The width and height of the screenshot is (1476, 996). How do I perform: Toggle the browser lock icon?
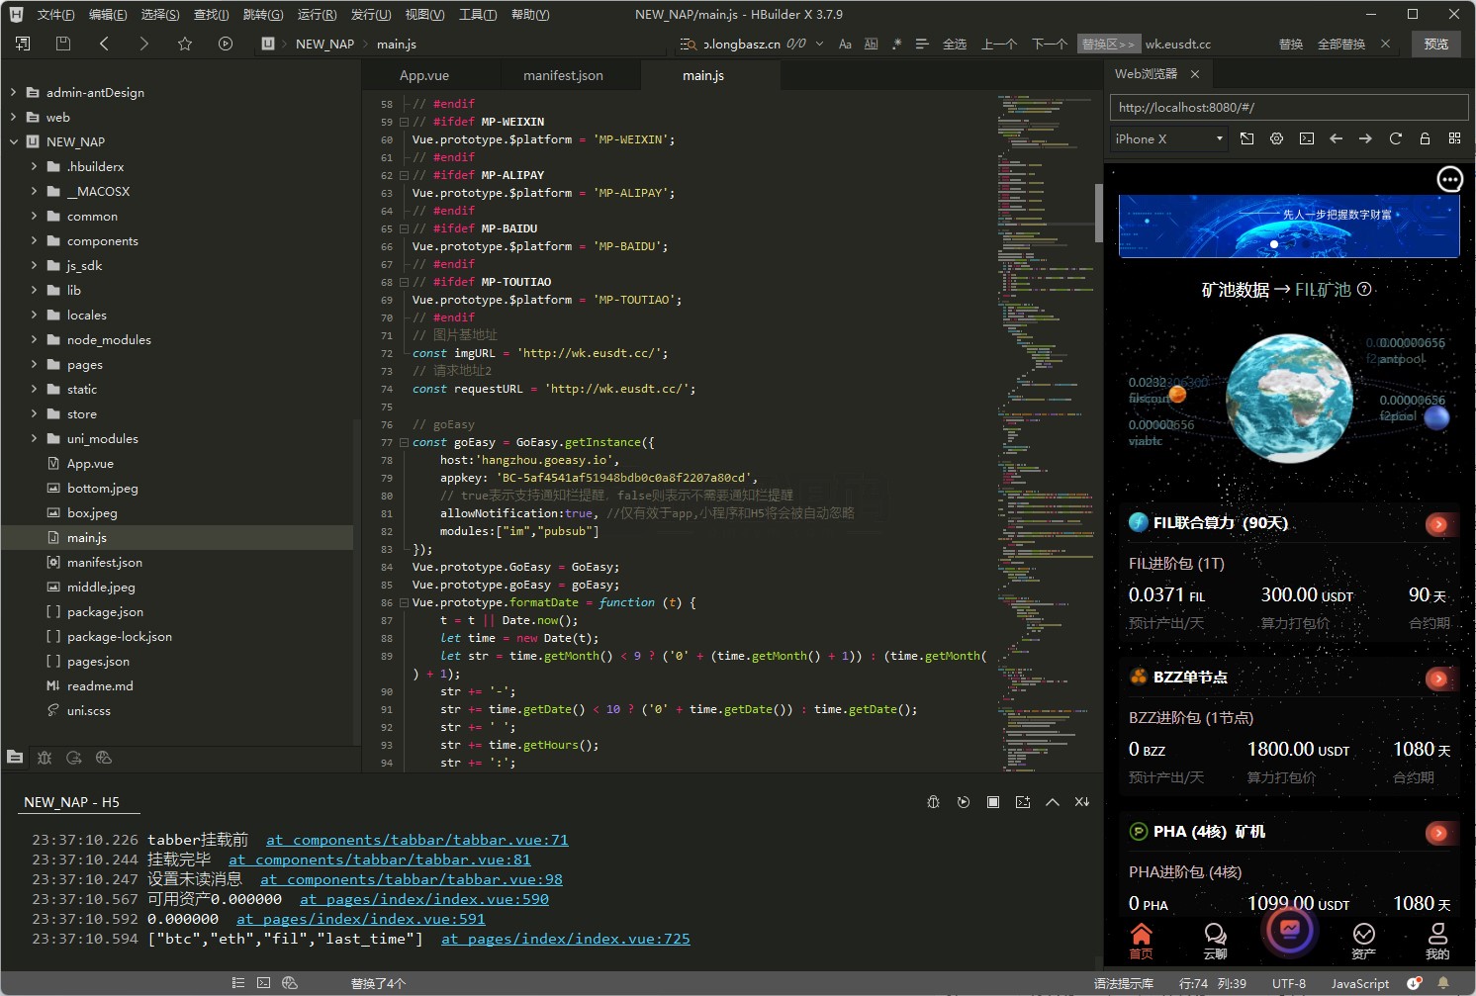(1425, 138)
